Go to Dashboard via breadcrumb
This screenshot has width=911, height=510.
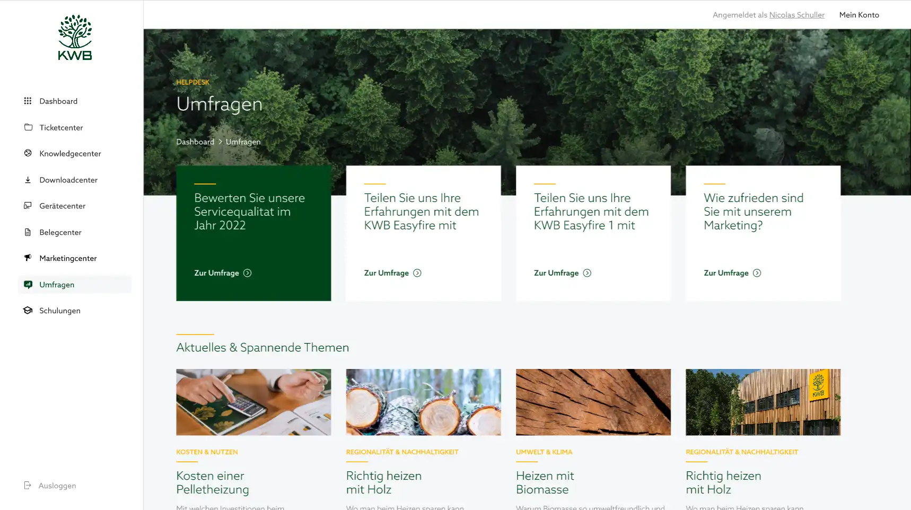(x=195, y=142)
